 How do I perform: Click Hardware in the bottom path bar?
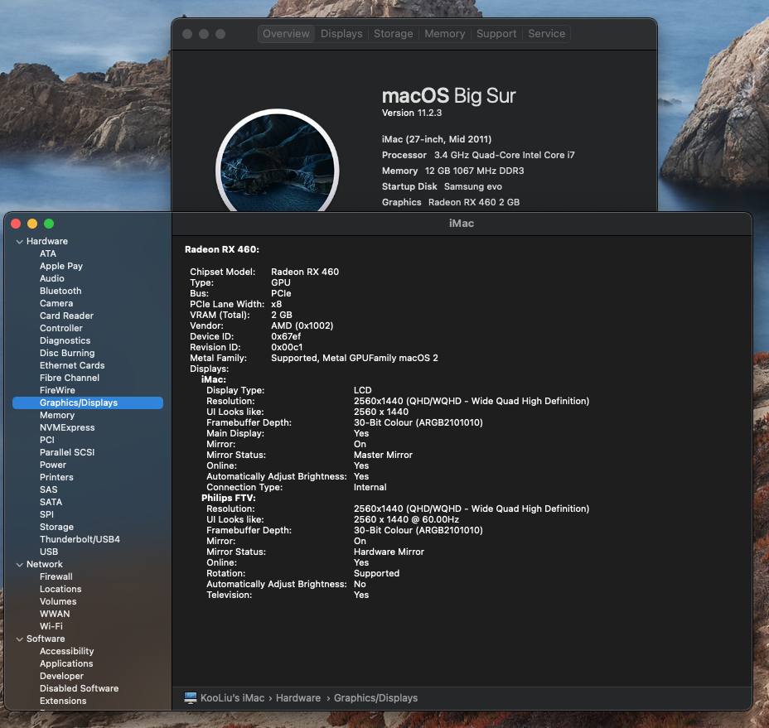coord(297,698)
